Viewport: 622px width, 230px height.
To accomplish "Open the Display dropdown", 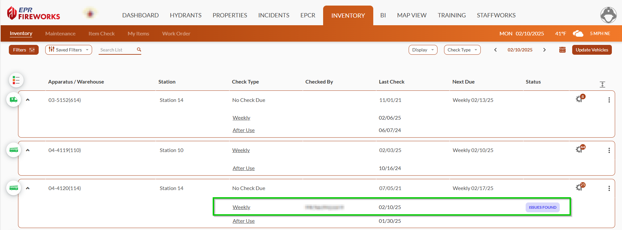I will click(x=423, y=50).
